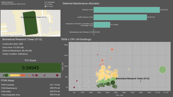Click the small yellow bubble near $650 CRV
The image size is (173, 97).
pos(129,69)
